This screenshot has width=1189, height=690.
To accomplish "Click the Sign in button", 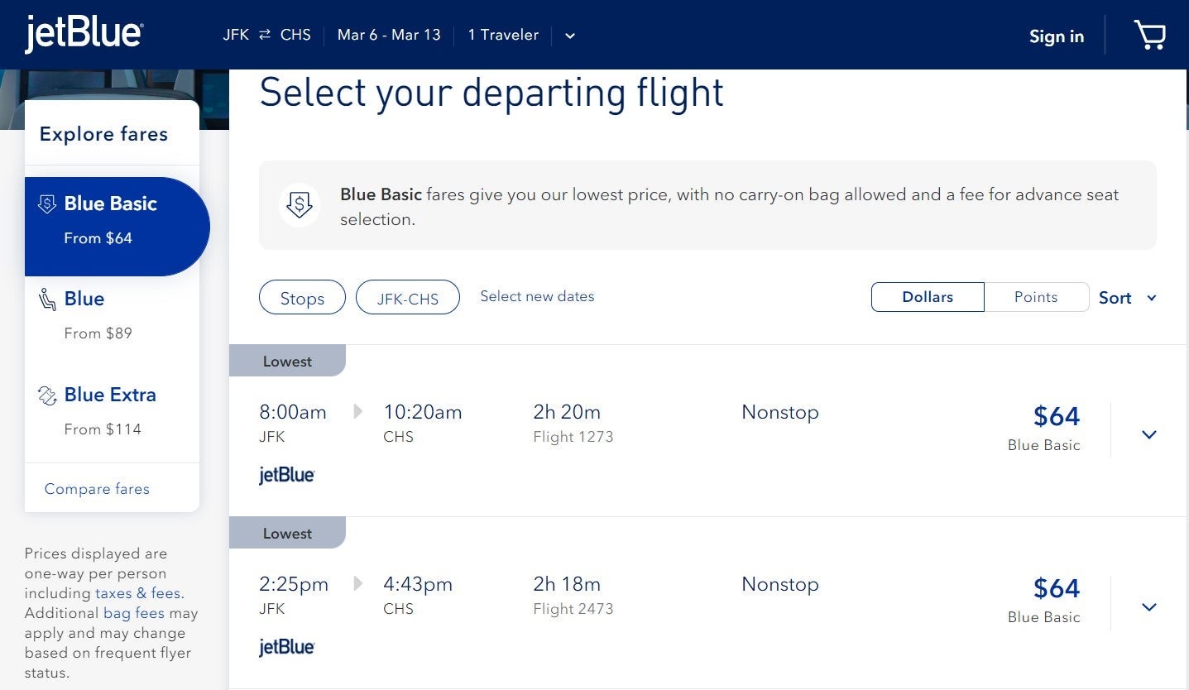I will [1056, 36].
